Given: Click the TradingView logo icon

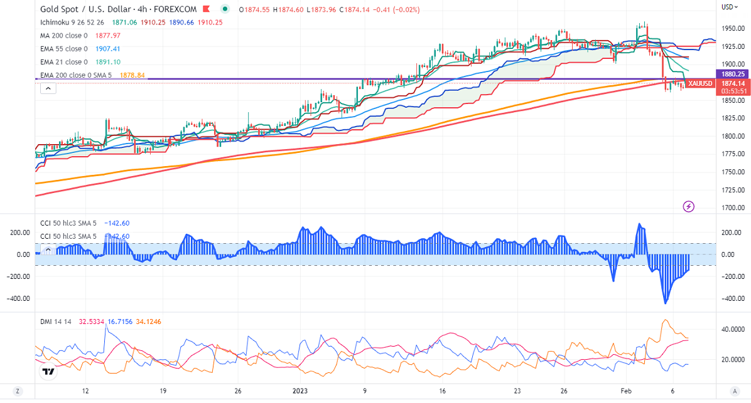Looking at the screenshot, I should point(47,372).
